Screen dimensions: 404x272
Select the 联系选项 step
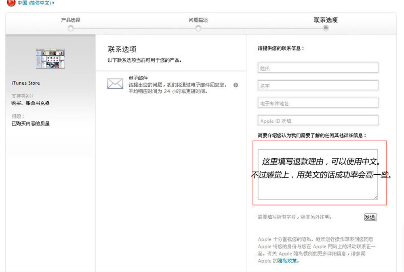[326, 20]
